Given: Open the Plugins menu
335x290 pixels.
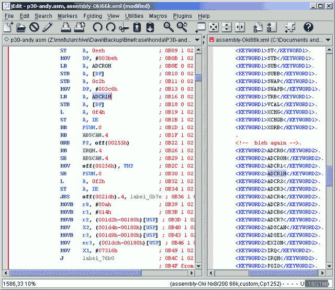Looking at the screenshot, I should 183,16.
